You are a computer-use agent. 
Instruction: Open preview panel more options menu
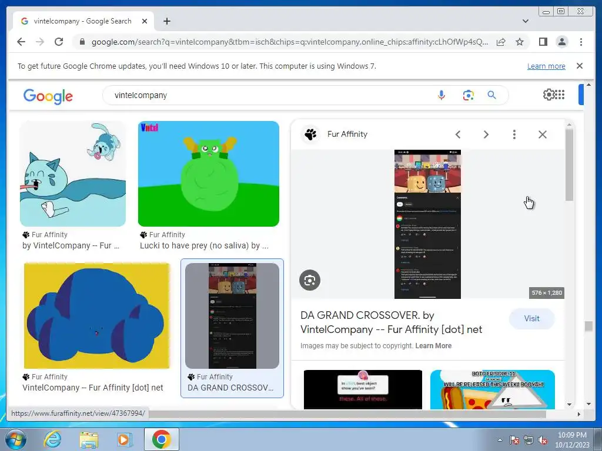pyautogui.click(x=514, y=134)
